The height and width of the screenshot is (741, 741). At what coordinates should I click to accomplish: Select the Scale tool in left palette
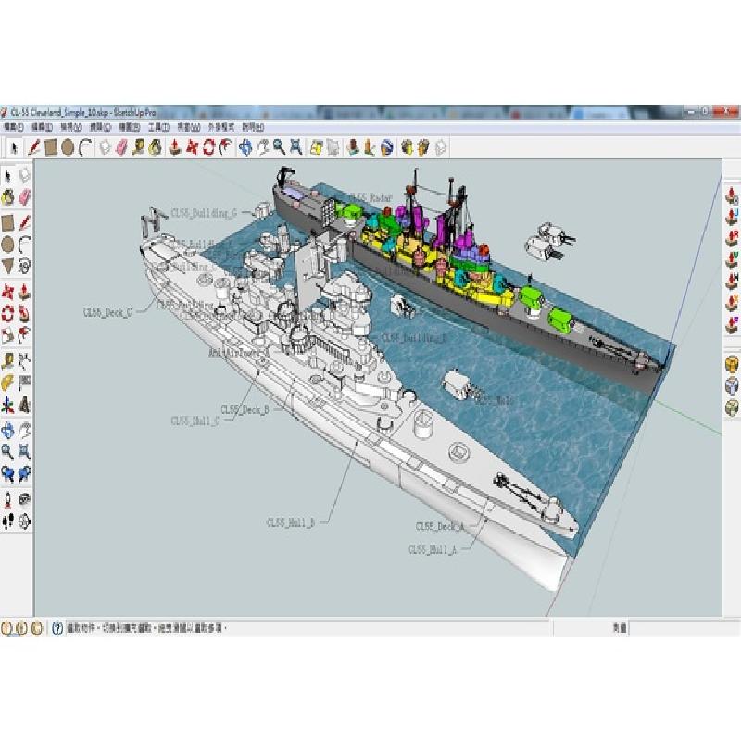8,335
